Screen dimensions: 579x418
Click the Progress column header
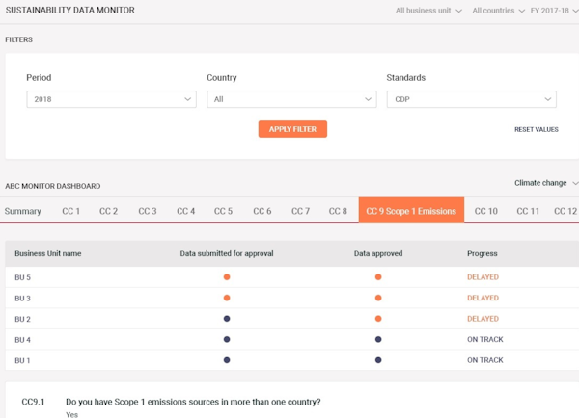coord(482,253)
